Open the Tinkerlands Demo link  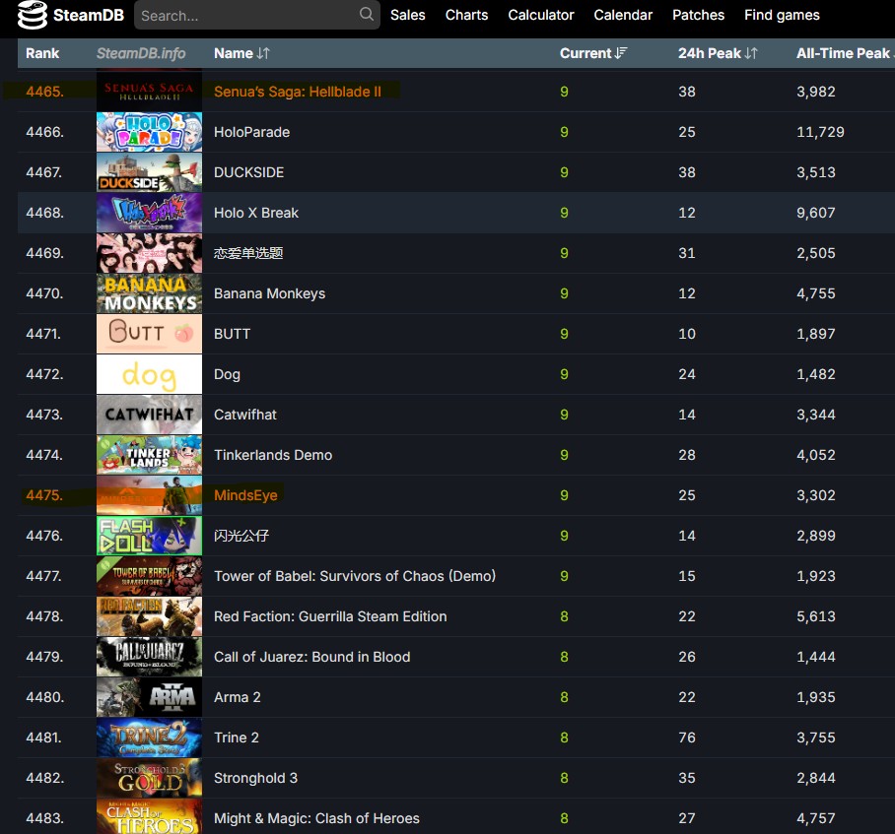(273, 455)
